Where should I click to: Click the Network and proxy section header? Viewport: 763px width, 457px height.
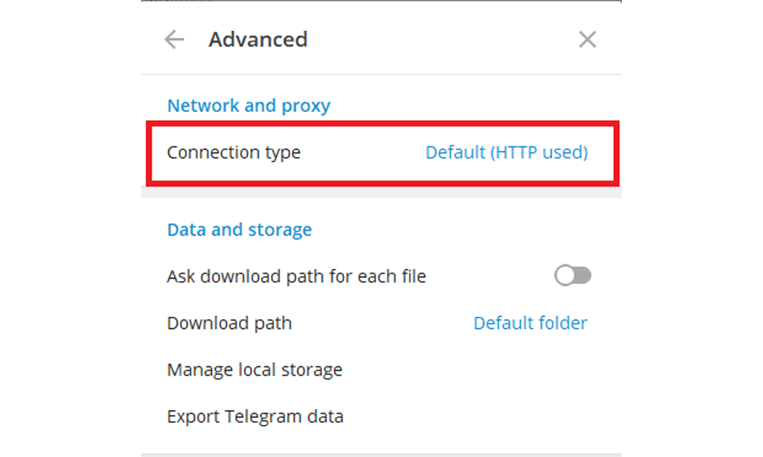(x=248, y=105)
